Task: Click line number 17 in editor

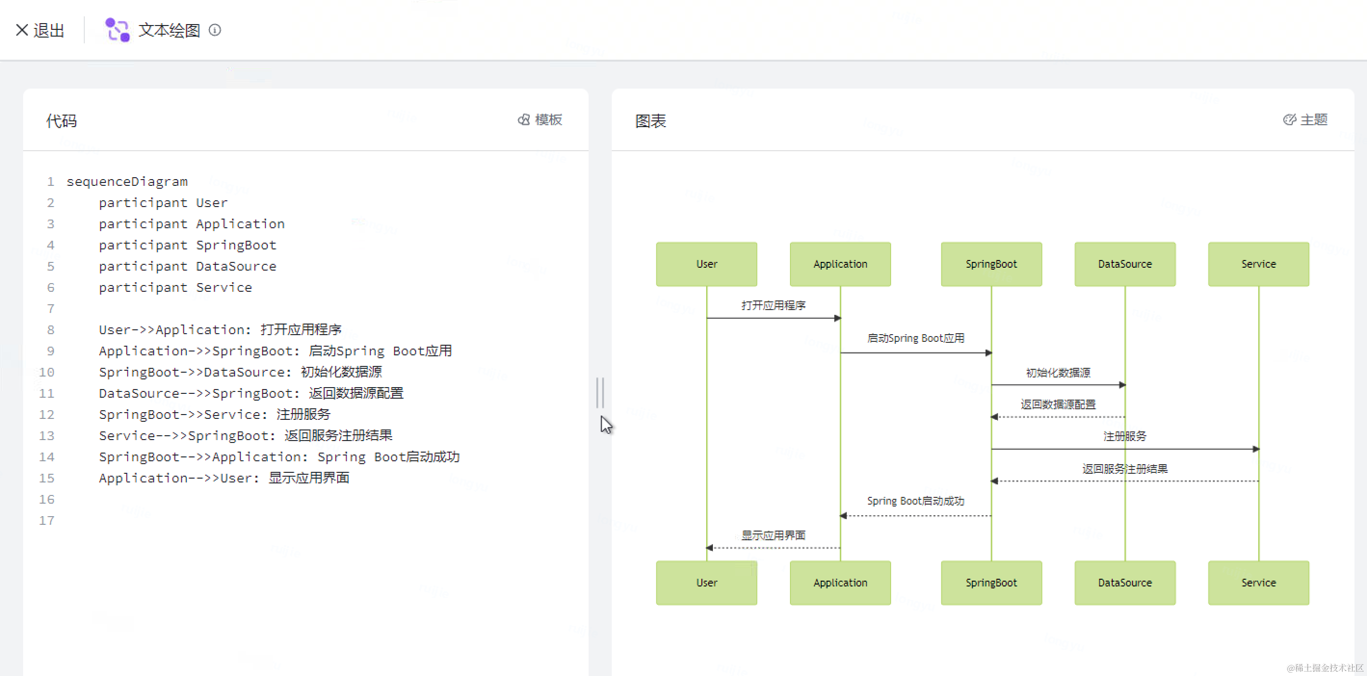Action: pyautogui.click(x=47, y=520)
